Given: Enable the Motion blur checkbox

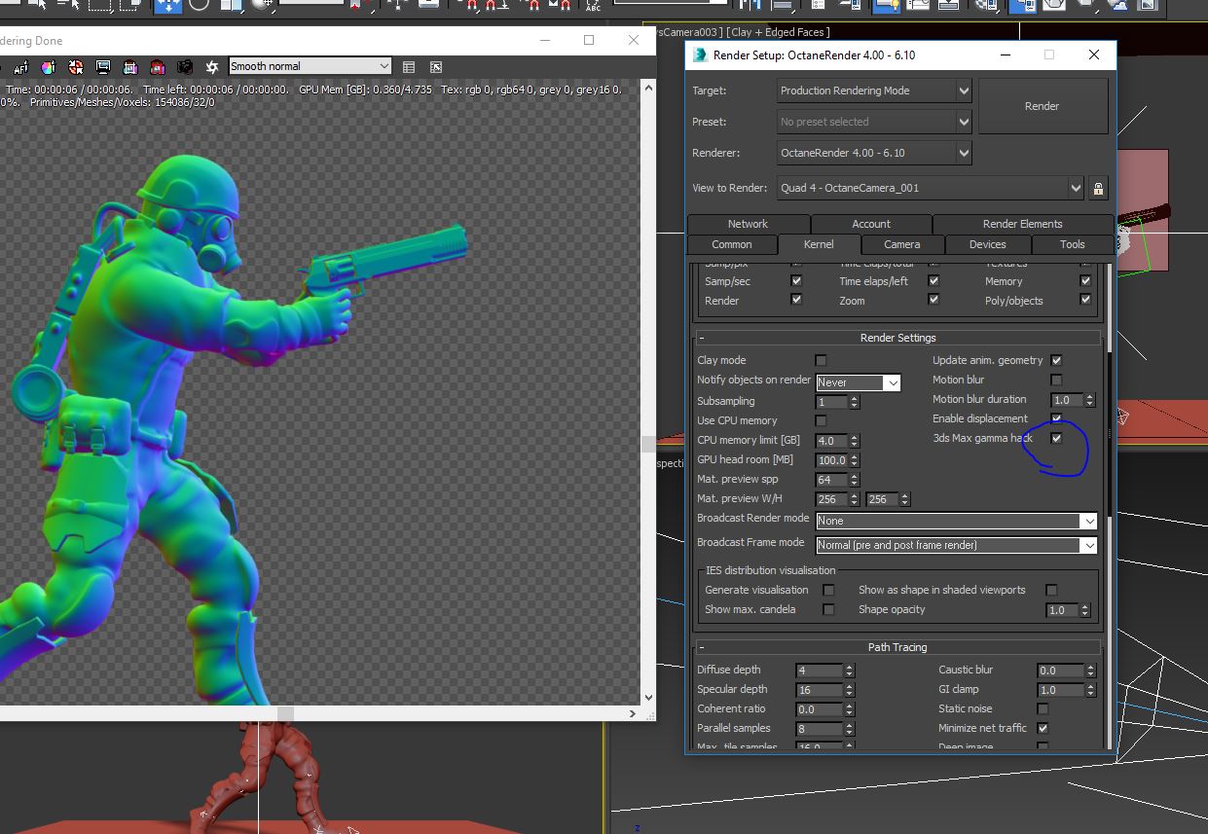Looking at the screenshot, I should coord(1056,380).
